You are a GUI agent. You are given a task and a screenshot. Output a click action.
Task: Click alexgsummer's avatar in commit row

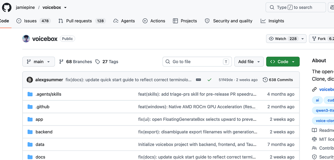pyautogui.click(x=30, y=80)
